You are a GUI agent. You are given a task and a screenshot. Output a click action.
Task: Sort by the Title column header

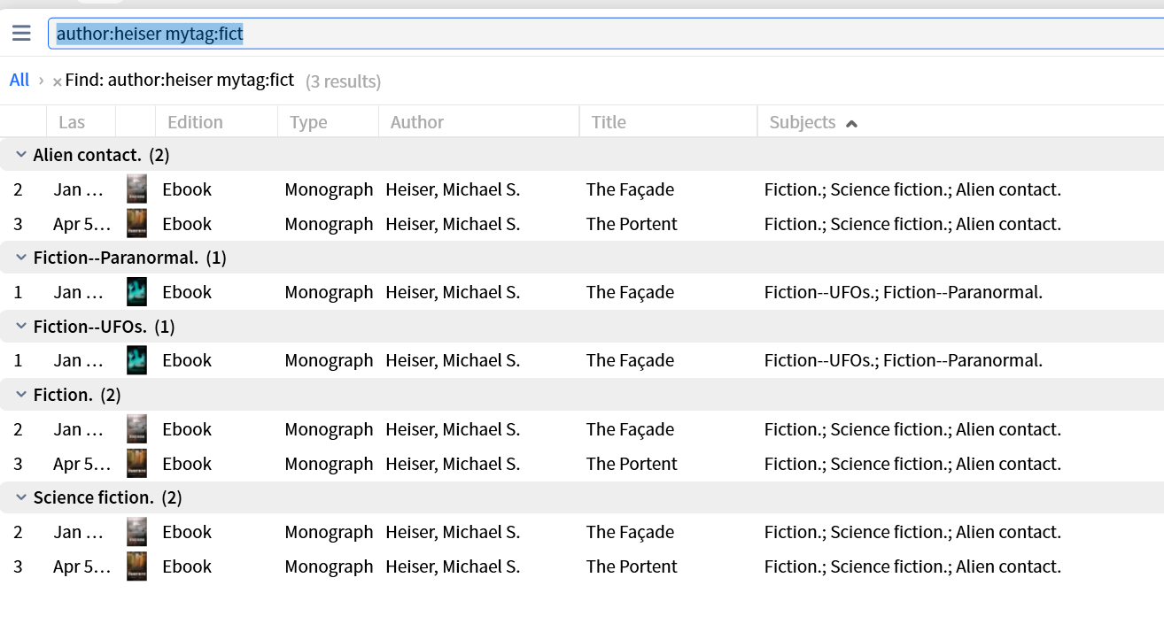click(609, 122)
